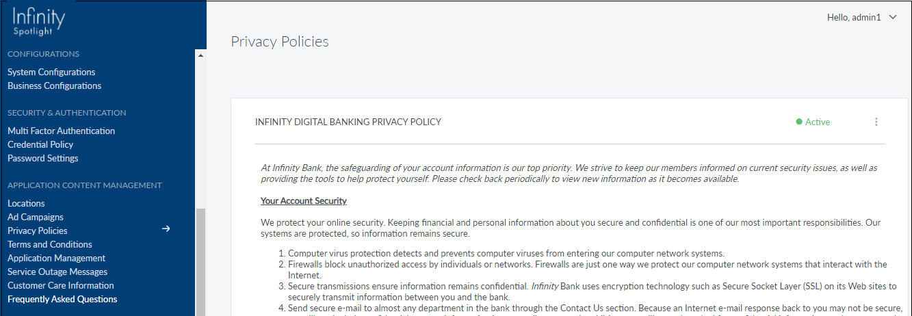Open Business Configurations
This screenshot has width=912, height=316.
click(54, 85)
